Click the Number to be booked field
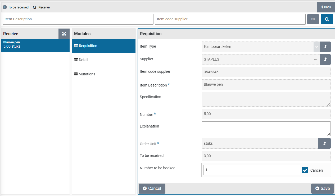 pos(251,170)
